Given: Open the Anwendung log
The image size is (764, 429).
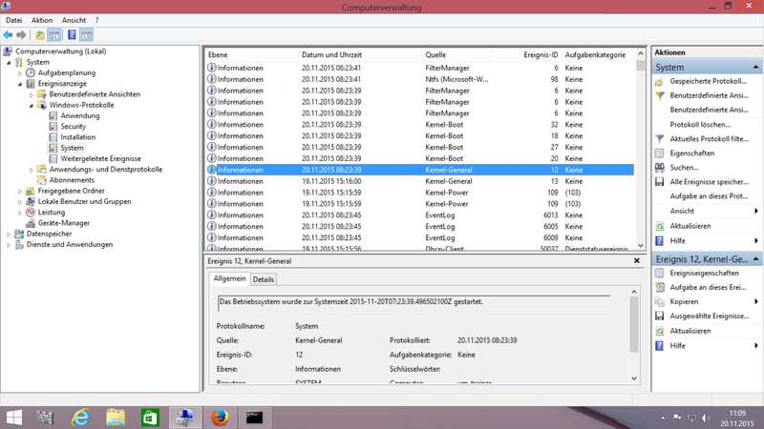Looking at the screenshot, I should point(80,115).
